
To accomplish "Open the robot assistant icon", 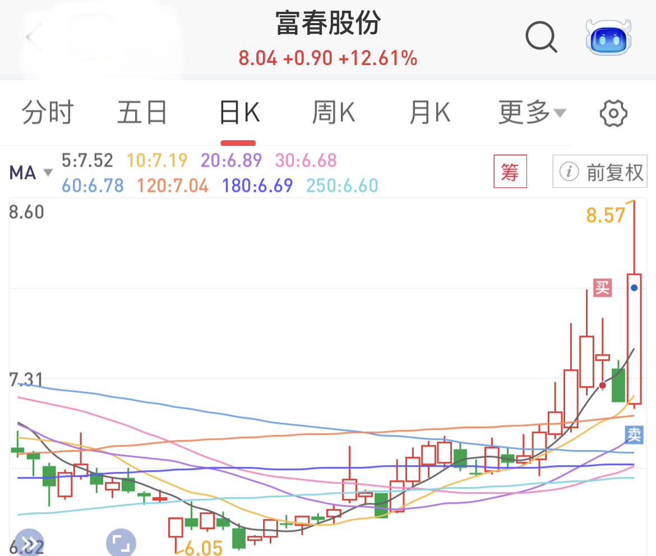I will [608, 38].
